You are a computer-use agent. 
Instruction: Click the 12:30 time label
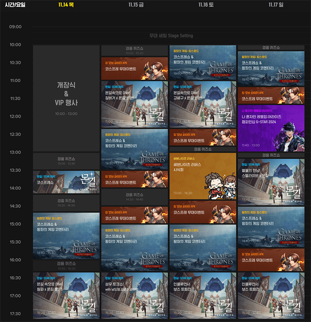pyautogui.click(x=15, y=134)
